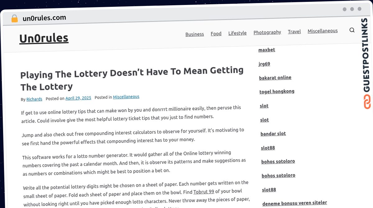373x208 pixels.
Task: Click the Guestpostlinks chain logo icon
Action: tap(367, 102)
